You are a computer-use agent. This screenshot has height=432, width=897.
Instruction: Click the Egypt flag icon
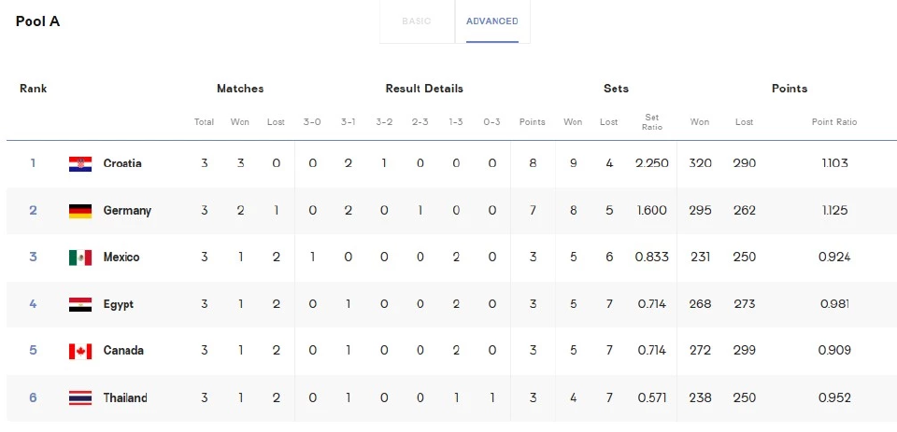tap(80, 304)
